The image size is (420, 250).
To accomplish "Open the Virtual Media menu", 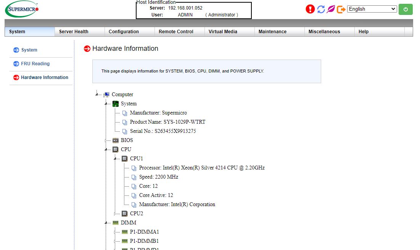I will [x=230, y=32].
